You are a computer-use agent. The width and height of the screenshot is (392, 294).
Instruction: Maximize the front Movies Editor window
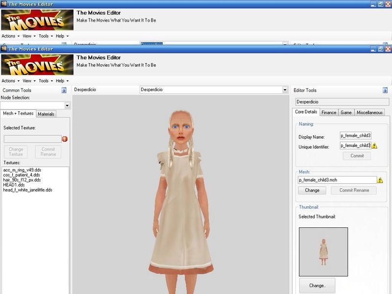pyautogui.click(x=381, y=49)
